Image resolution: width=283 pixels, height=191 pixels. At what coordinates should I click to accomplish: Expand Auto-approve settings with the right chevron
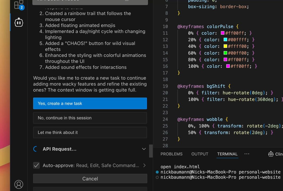144,165
